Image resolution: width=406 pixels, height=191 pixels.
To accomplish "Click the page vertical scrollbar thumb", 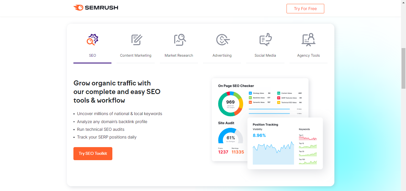I will click(403, 68).
